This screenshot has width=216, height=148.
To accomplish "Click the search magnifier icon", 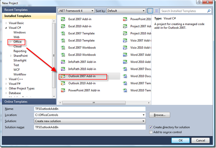I will (x=209, y=11).
